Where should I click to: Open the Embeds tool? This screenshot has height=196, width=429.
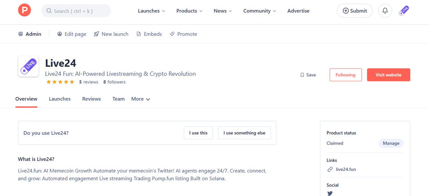[149, 34]
